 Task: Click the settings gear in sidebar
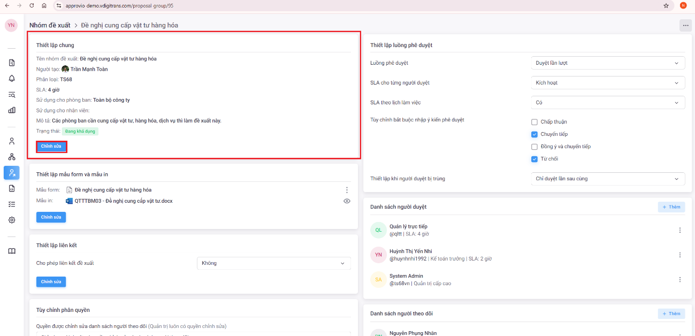[x=12, y=220]
